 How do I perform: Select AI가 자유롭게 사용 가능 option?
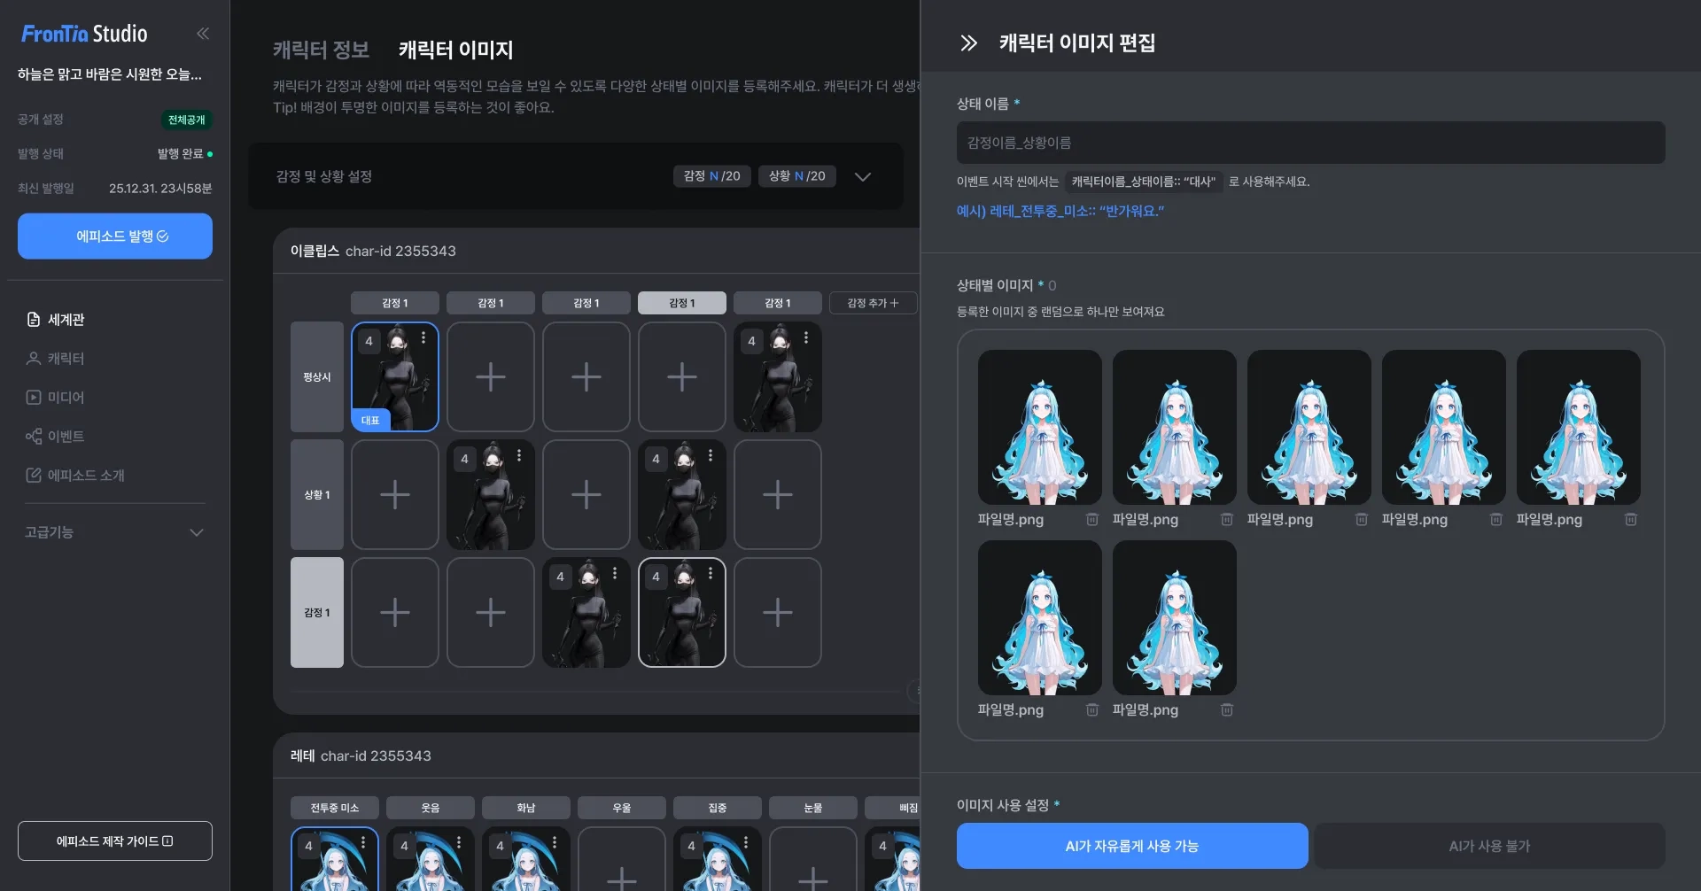coord(1132,846)
